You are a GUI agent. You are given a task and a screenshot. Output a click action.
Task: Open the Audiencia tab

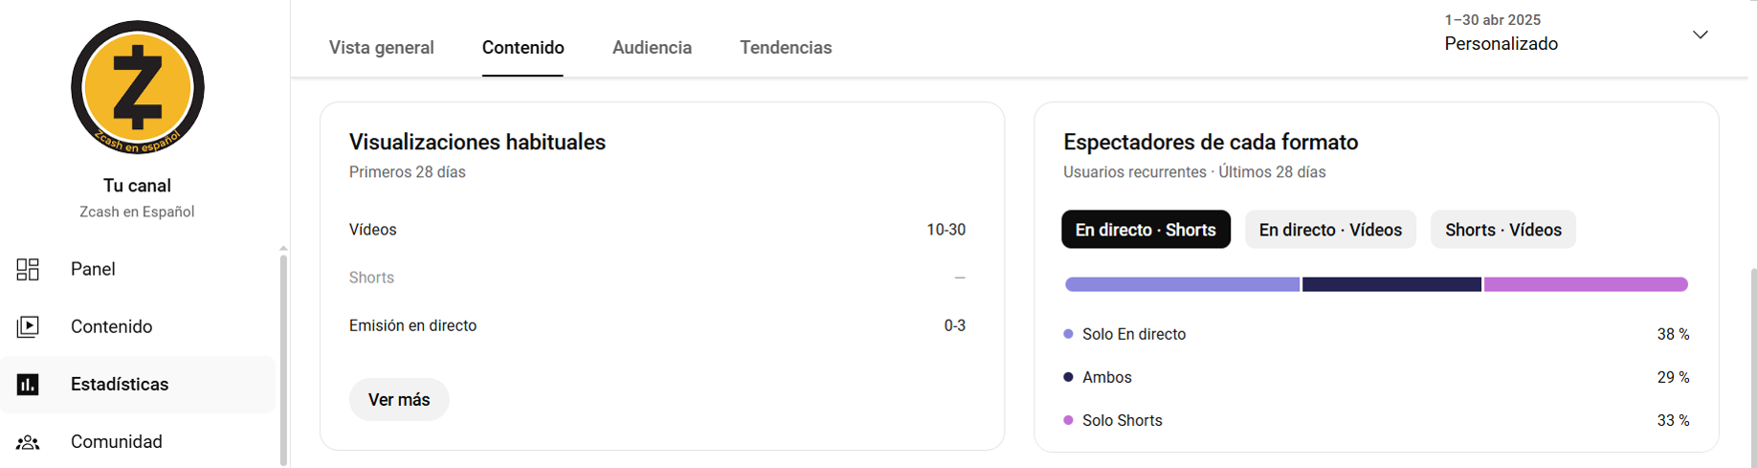pos(652,47)
